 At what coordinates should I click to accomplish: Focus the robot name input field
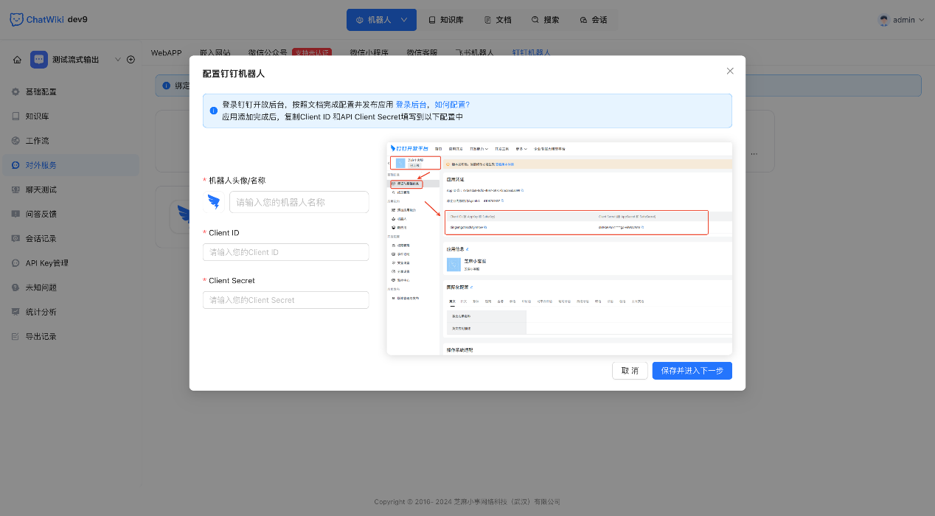[x=299, y=202]
